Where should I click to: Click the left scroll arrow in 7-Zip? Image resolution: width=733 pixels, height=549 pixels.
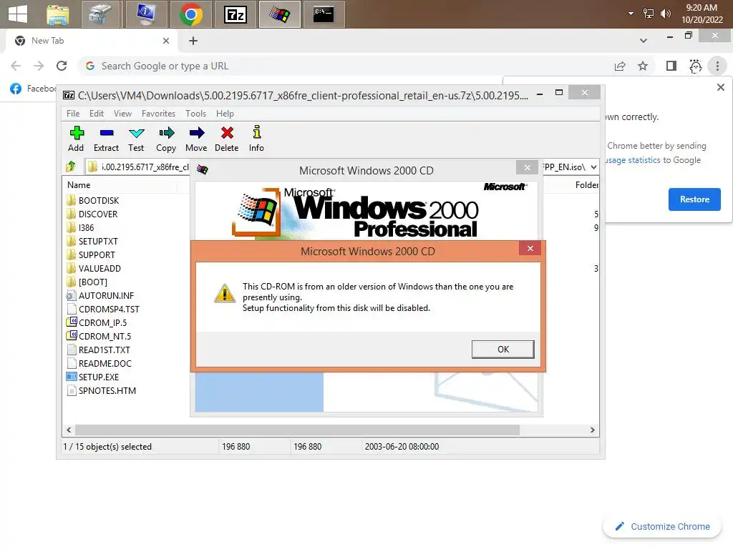pos(69,430)
